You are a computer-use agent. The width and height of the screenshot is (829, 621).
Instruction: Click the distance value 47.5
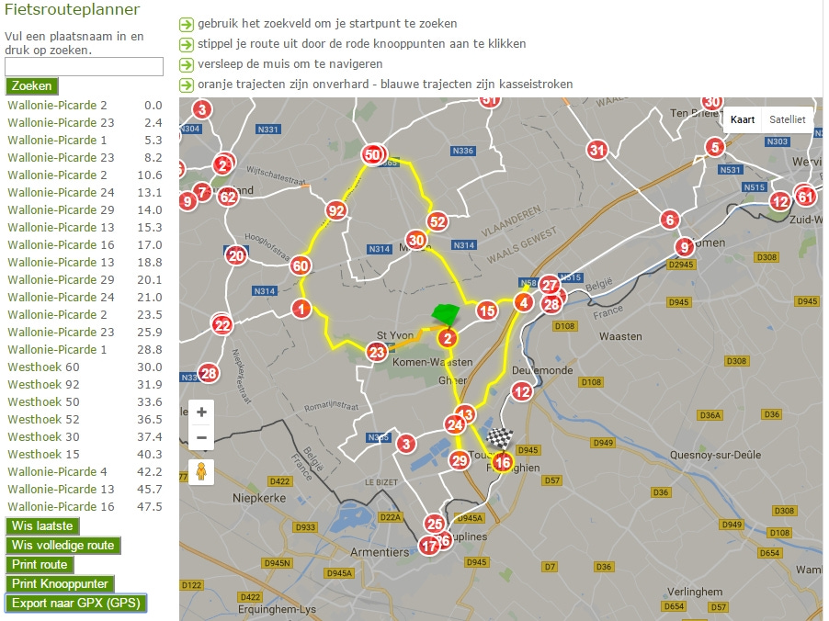[x=150, y=506]
